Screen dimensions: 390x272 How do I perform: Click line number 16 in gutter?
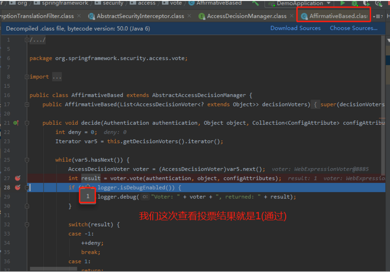(7, 95)
